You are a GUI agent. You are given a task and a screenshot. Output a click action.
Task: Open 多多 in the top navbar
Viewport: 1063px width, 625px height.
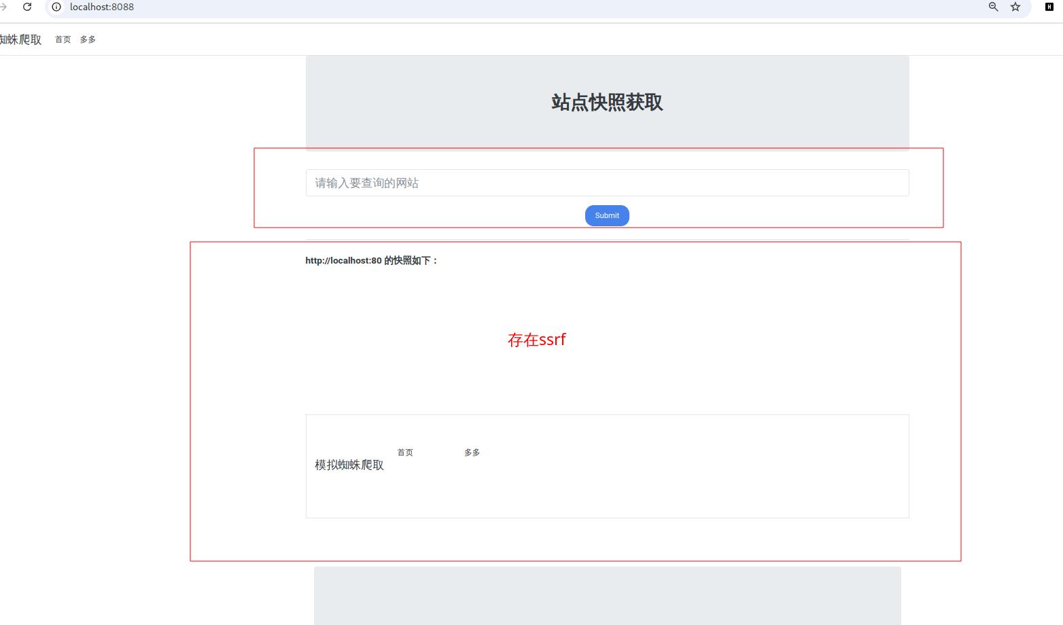click(88, 39)
